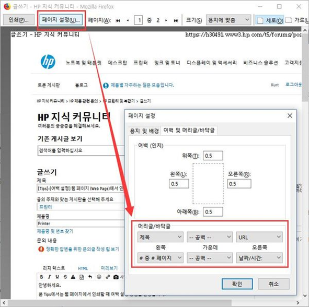Screen dimensions: 309x307
Task: Go to next page arrow
Action: (166, 20)
